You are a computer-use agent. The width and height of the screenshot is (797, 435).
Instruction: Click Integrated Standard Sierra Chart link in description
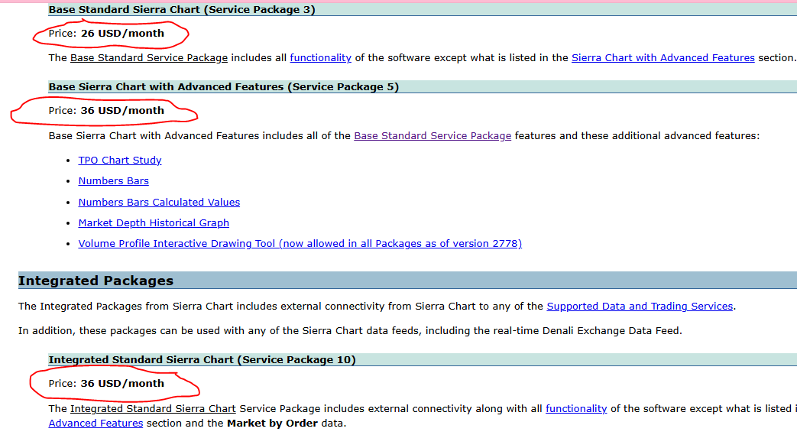tap(153, 409)
